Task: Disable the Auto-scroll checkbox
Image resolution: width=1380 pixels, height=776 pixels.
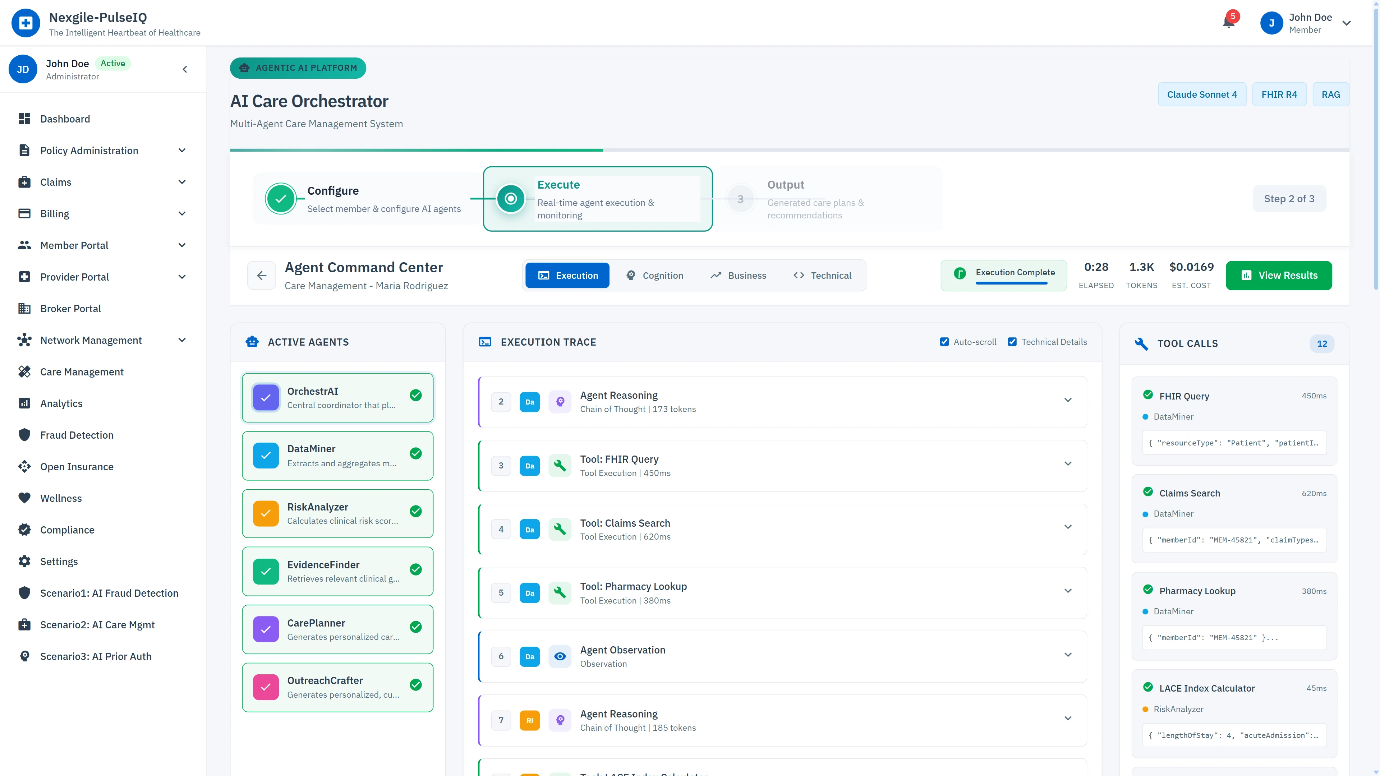Action: click(944, 342)
